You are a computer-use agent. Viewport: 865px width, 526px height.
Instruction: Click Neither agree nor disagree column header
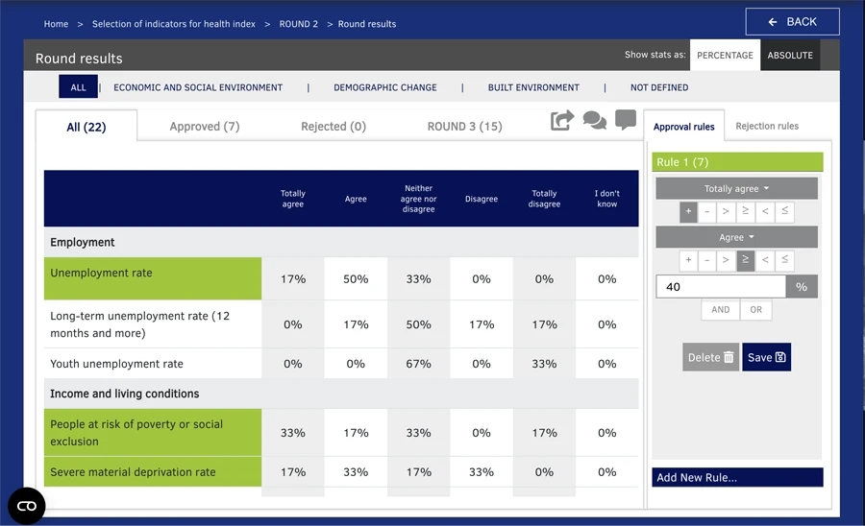[x=419, y=199]
